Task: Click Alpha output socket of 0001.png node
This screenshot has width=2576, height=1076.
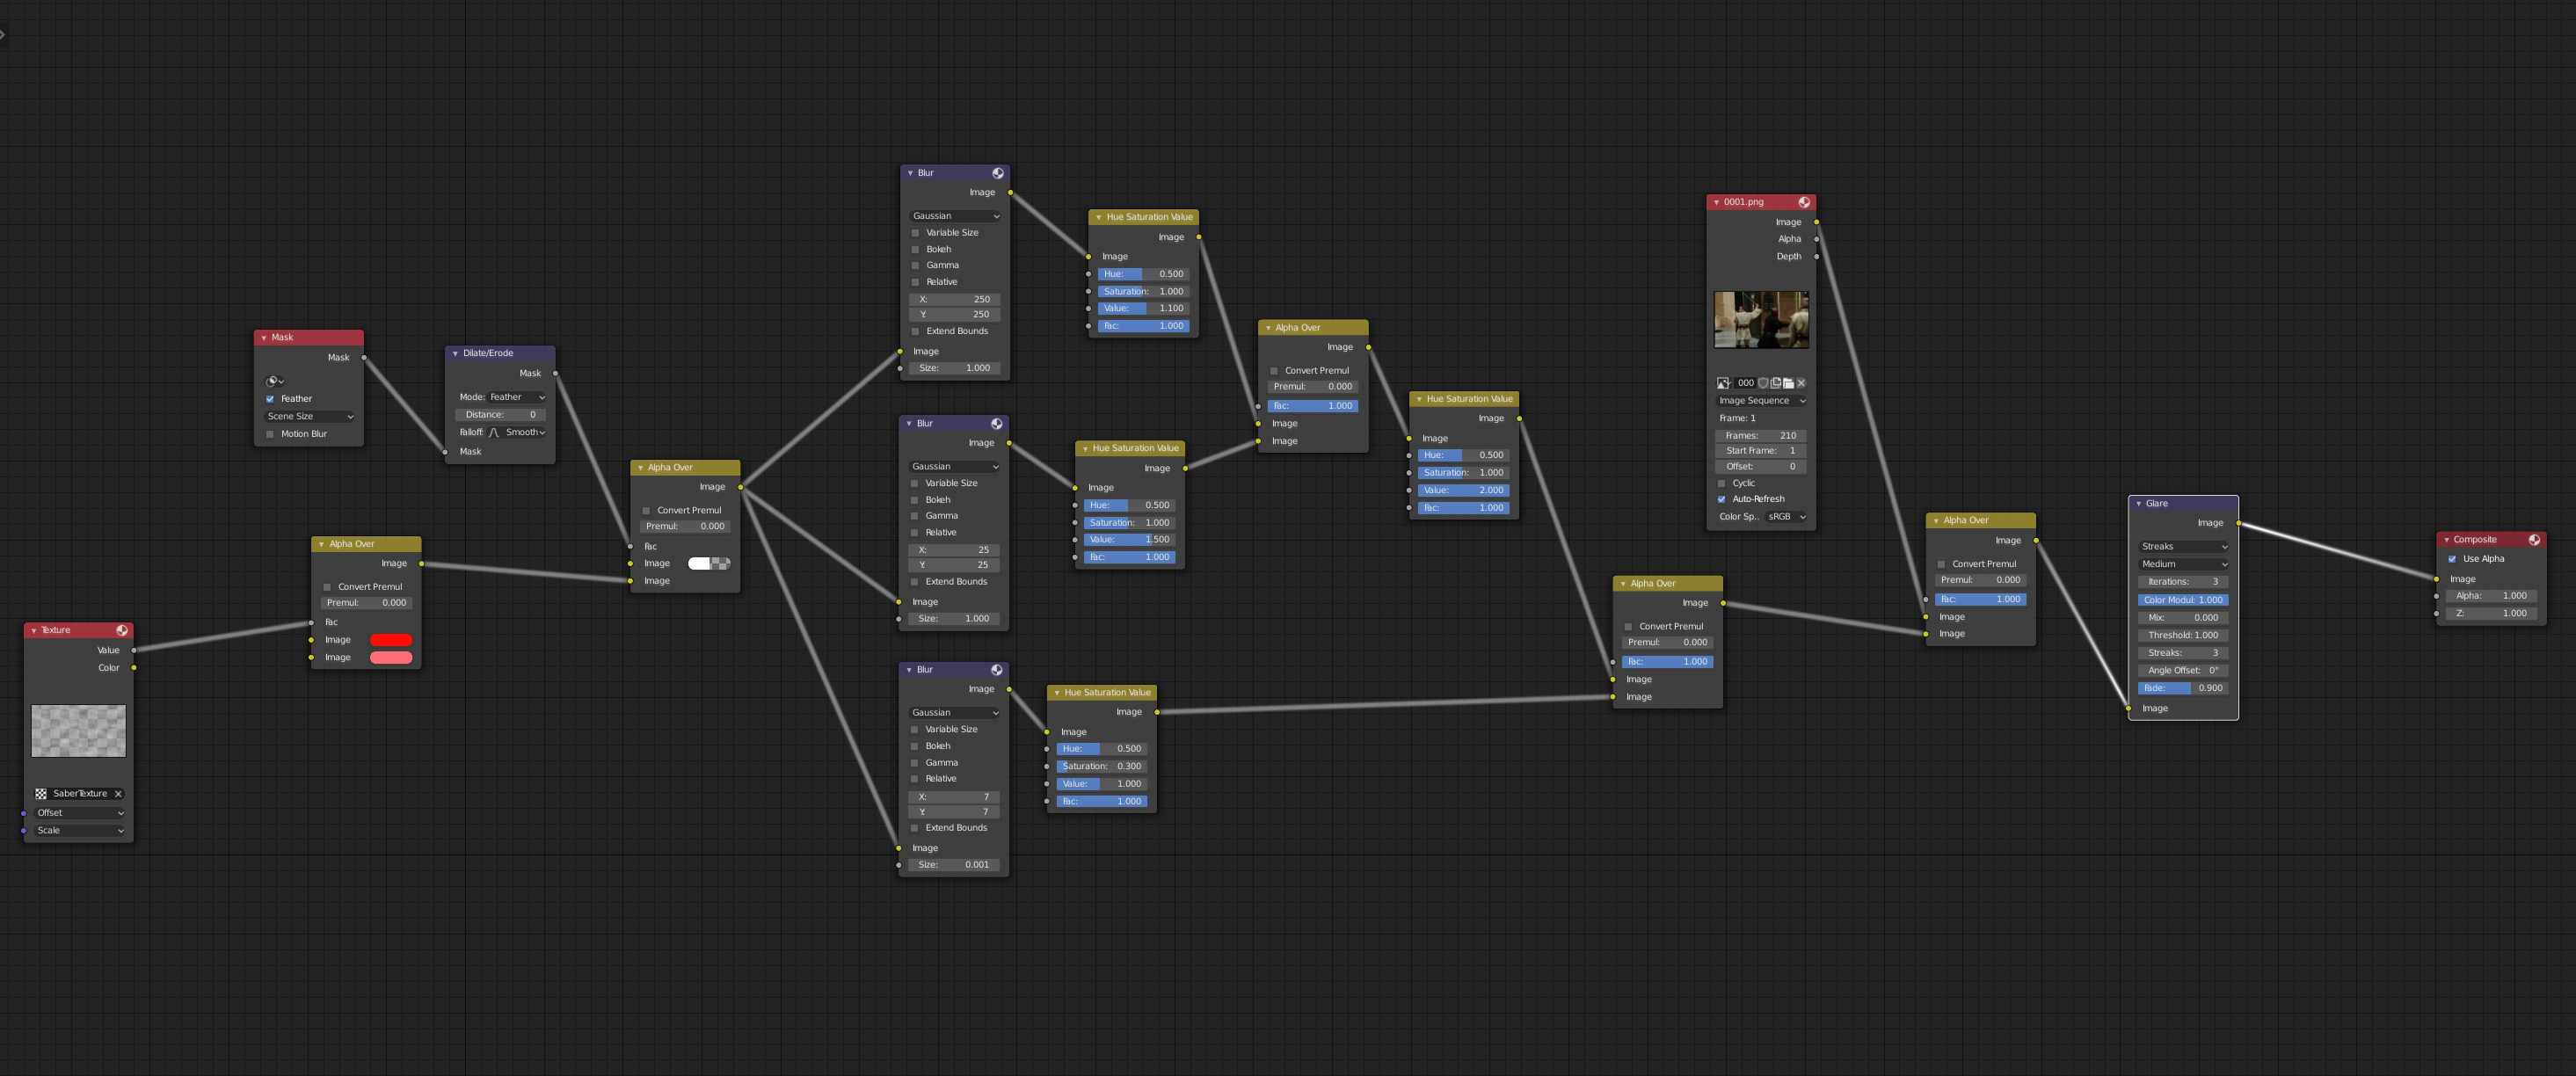Action: tap(1816, 239)
